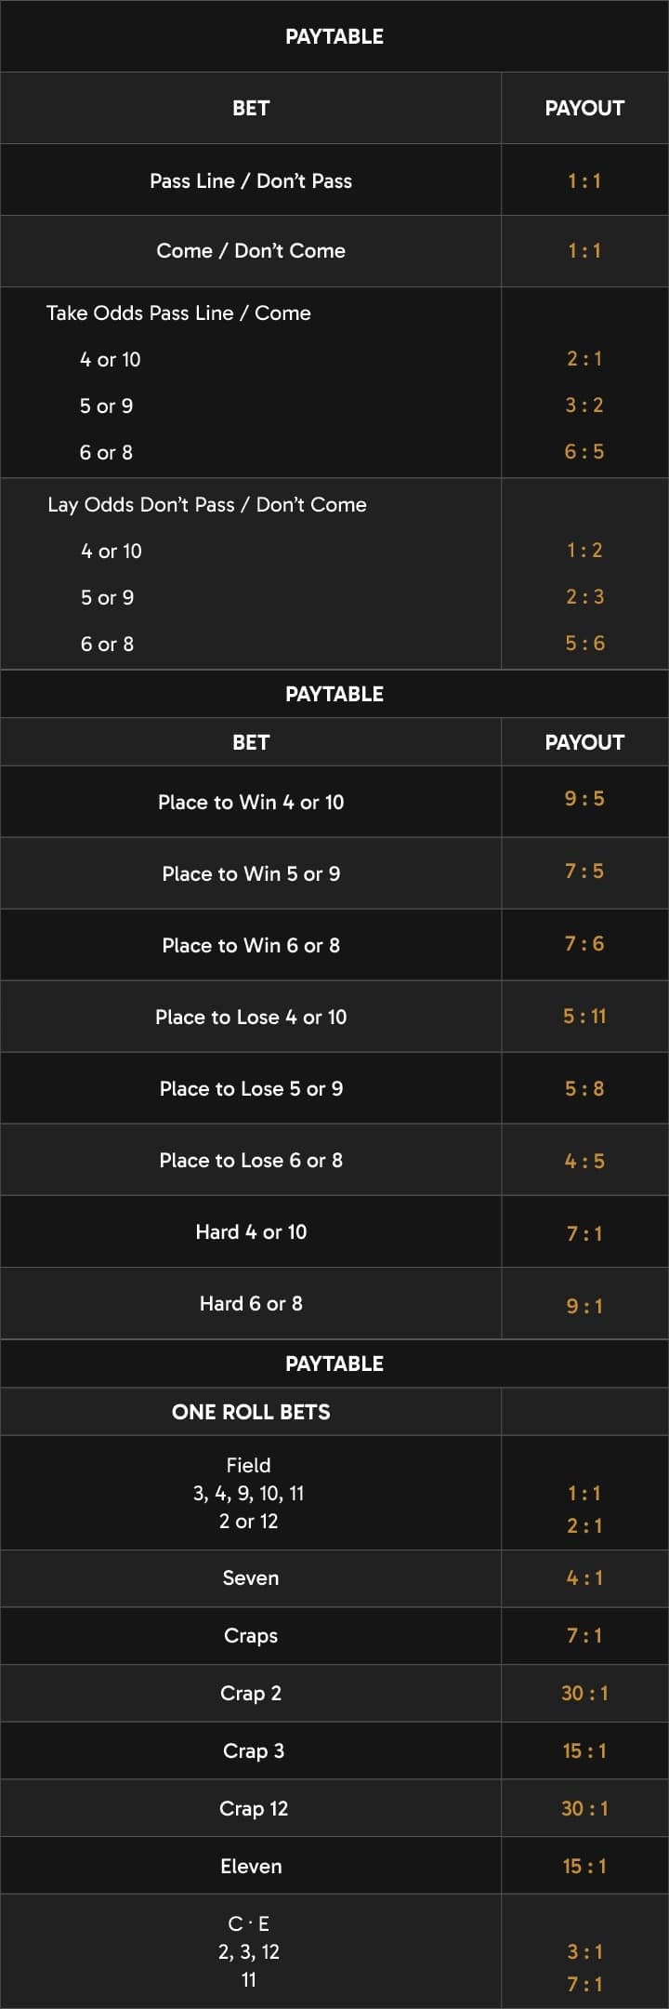Click Place to Win 4 or 10 row

pos(334,802)
